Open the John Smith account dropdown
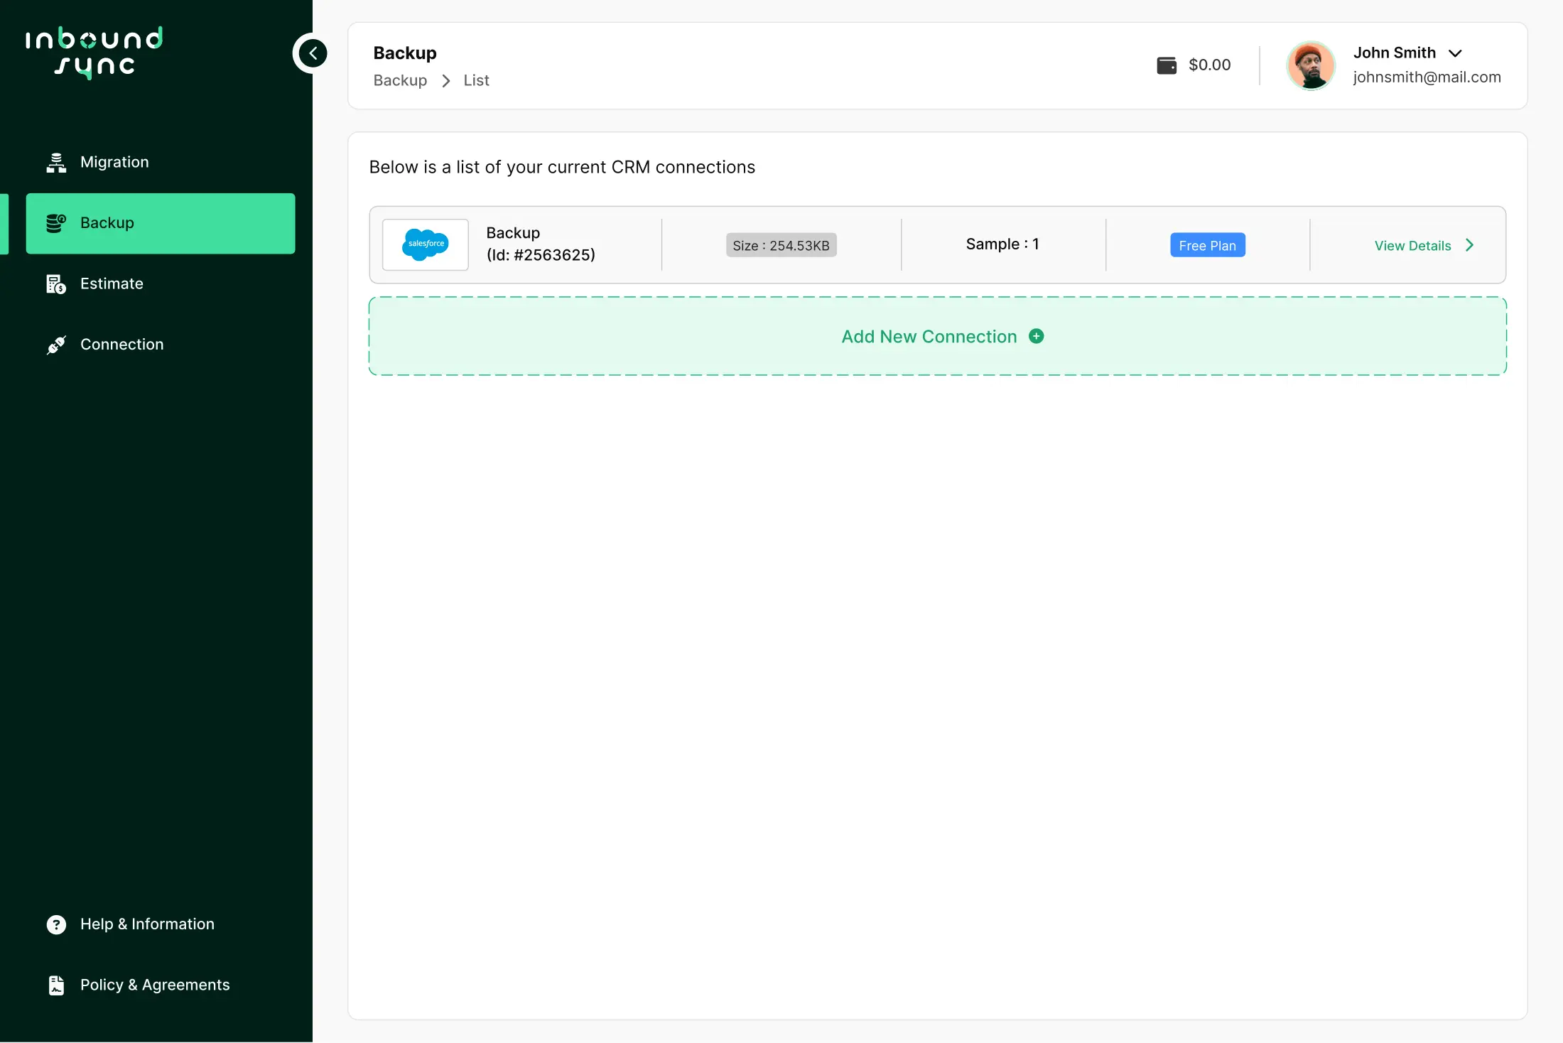Viewport: 1563px width, 1043px height. (x=1456, y=52)
